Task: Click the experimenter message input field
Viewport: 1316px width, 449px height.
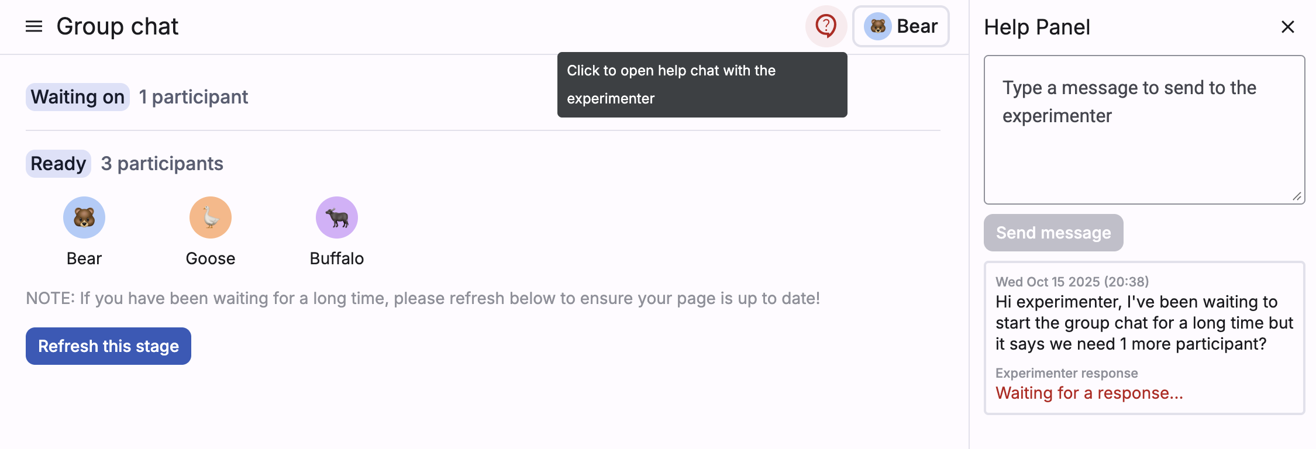Action: coord(1144,129)
